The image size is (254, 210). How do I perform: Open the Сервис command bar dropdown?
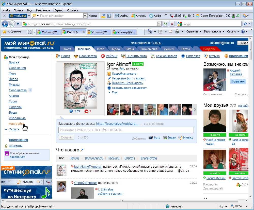(x=233, y=31)
